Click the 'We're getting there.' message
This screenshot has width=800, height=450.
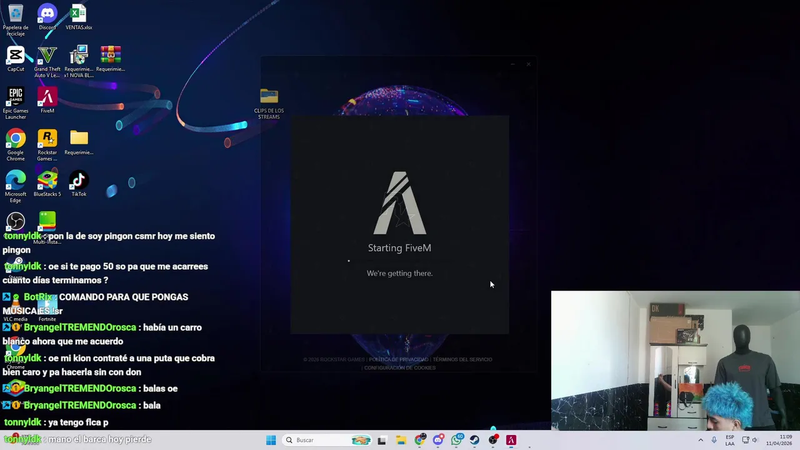click(x=399, y=273)
